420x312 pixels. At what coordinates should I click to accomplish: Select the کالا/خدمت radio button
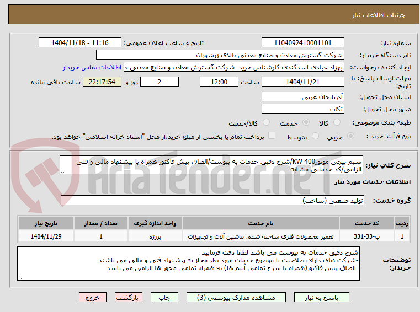pyautogui.click(x=266, y=122)
